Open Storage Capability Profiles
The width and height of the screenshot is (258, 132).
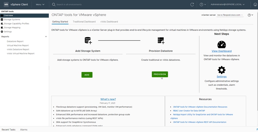17,23
